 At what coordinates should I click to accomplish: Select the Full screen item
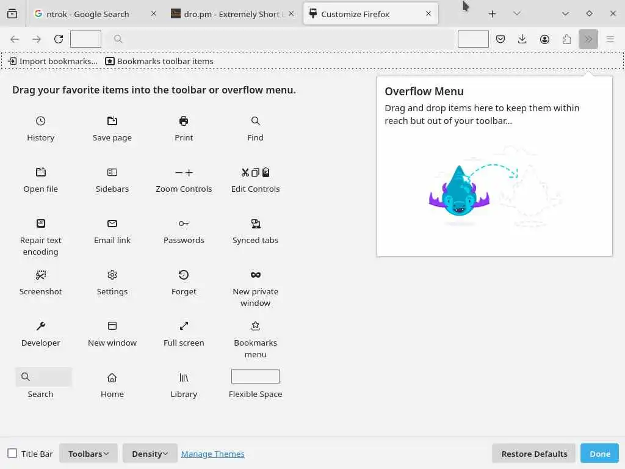point(184,334)
